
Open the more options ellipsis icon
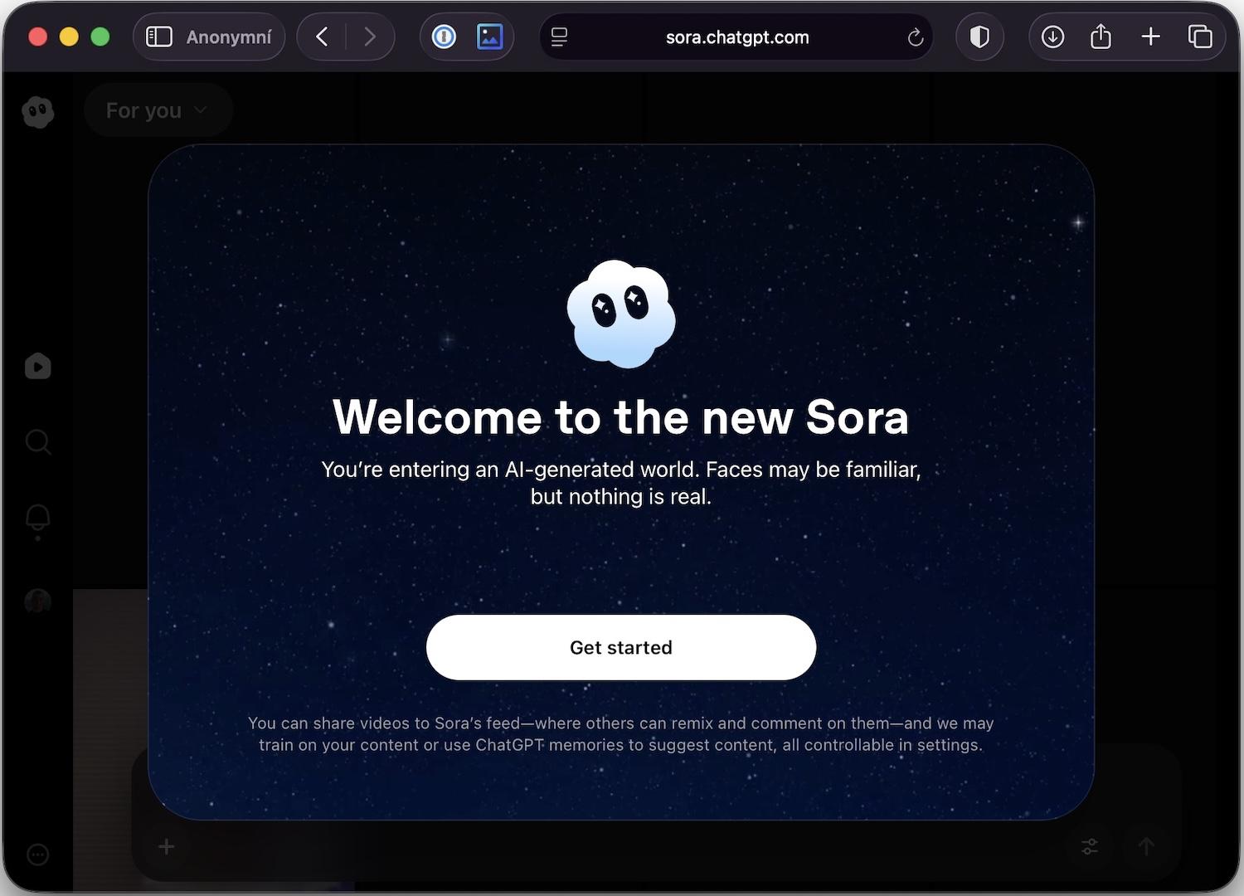[x=38, y=855]
